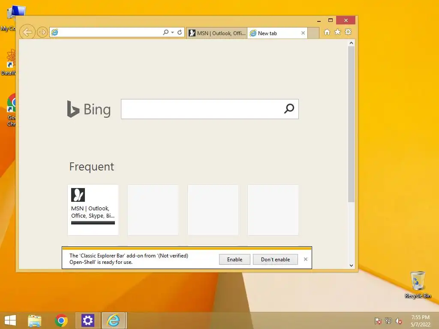
Task: Click the scrollbar up arrow
Action: pyautogui.click(x=352, y=43)
